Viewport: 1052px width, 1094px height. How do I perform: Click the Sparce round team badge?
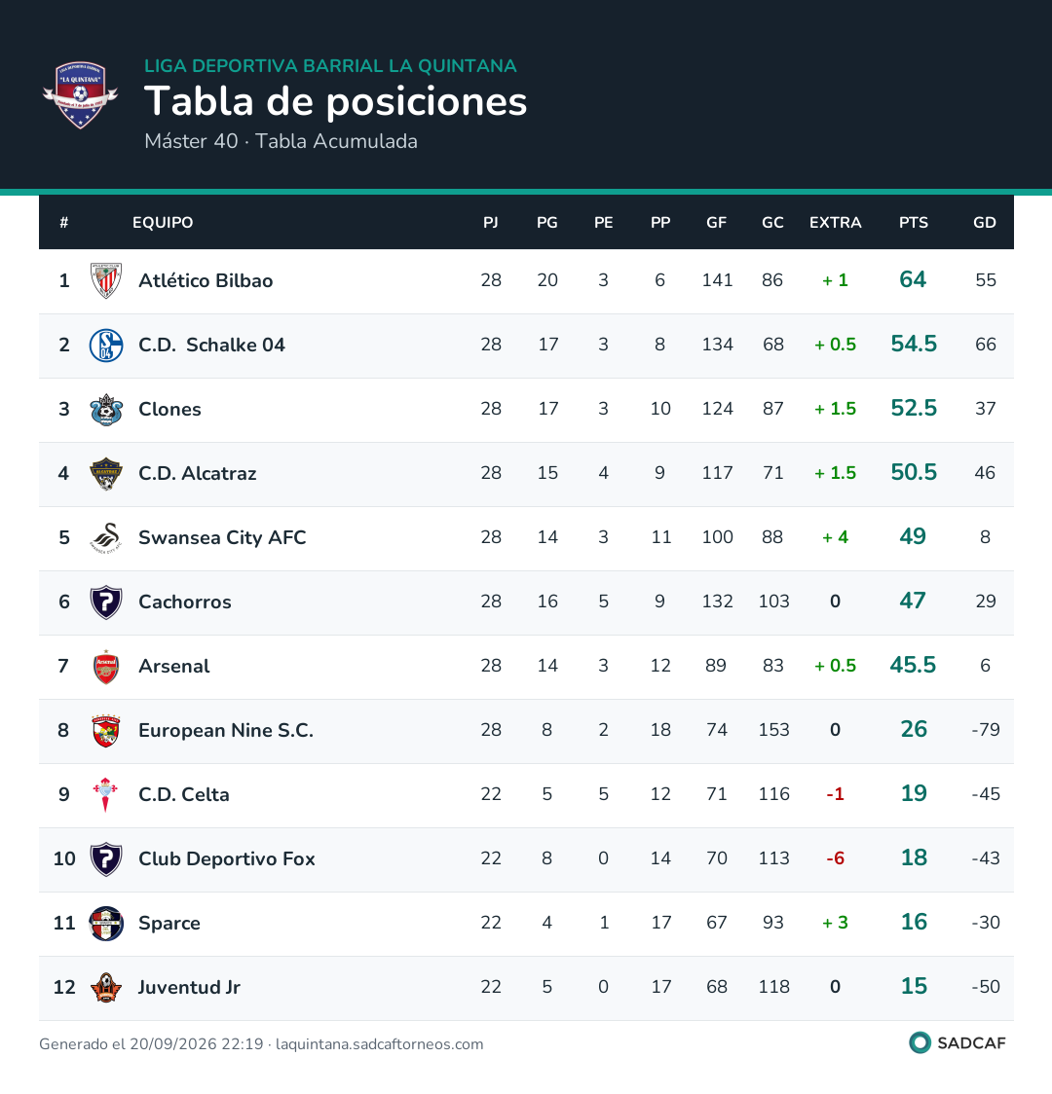tap(106, 923)
